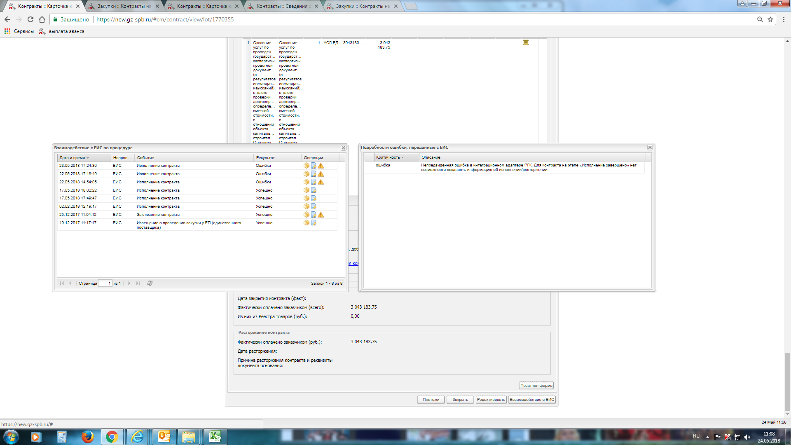Image resolution: width=791 pixels, height=445 pixels.
Task: Click package icon in 19.12.2017 11:17:17 row
Action: [307, 223]
